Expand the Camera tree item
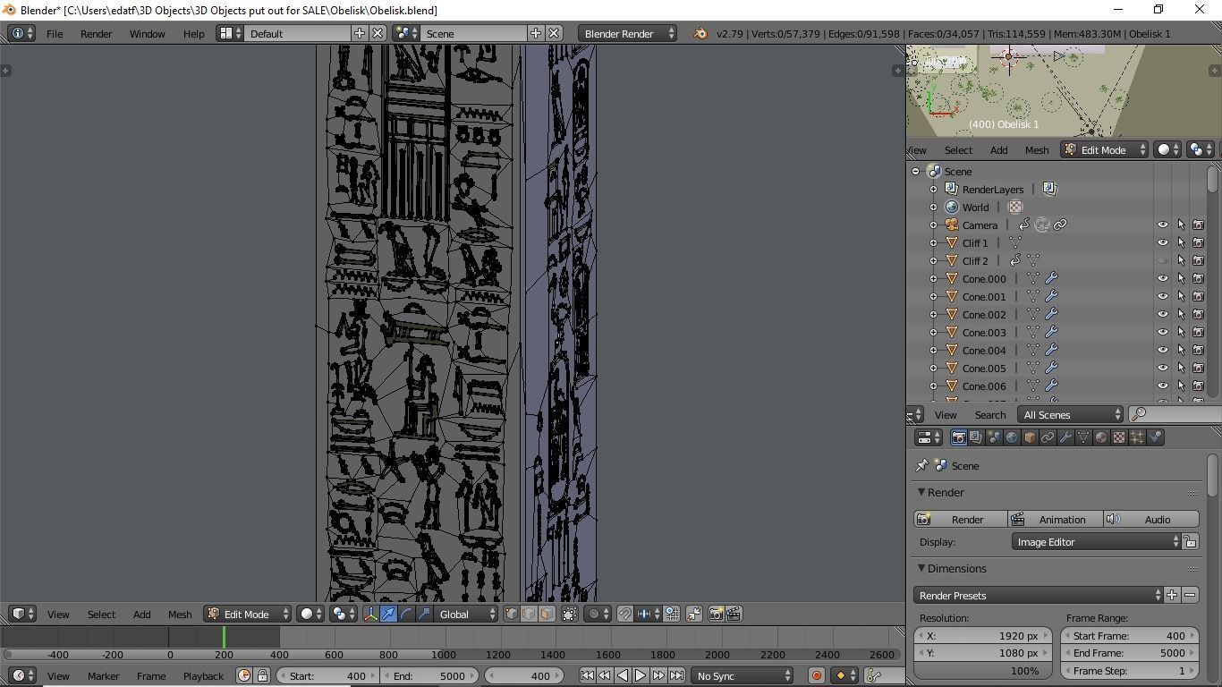This screenshot has width=1222, height=687. point(934,225)
